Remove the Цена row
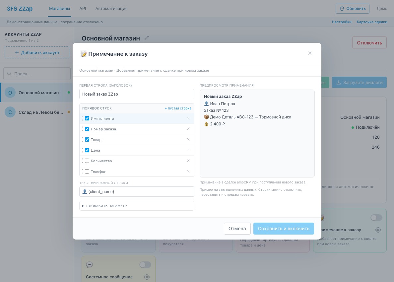Image resolution: width=394 pixels, height=282 pixels. (x=188, y=150)
